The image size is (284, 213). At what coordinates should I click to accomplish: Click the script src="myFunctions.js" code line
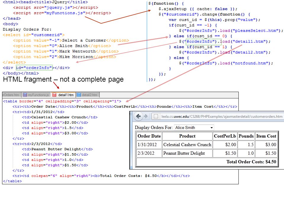pyautogui.click(x=62, y=13)
